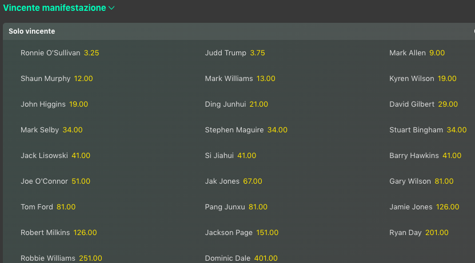Click Stephen Maguire odds 34.00

click(277, 130)
